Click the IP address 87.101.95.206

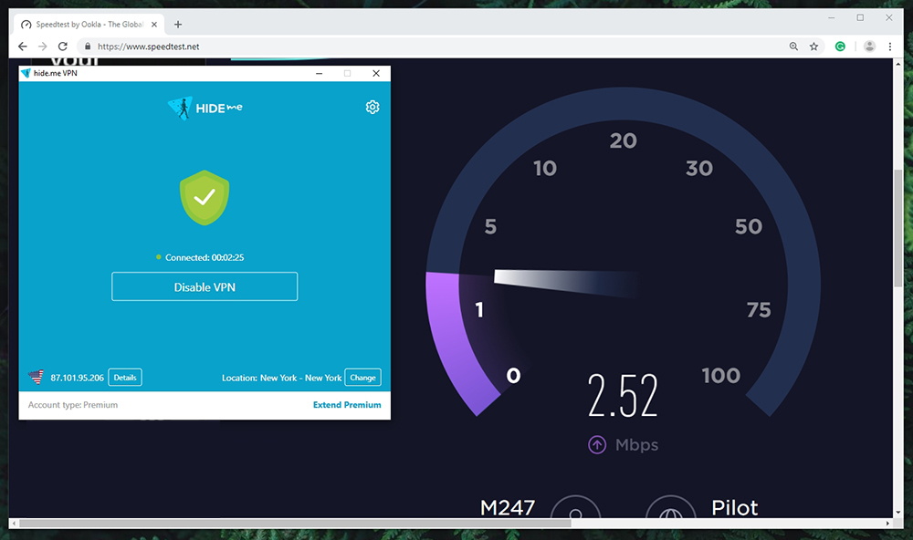pyautogui.click(x=77, y=378)
